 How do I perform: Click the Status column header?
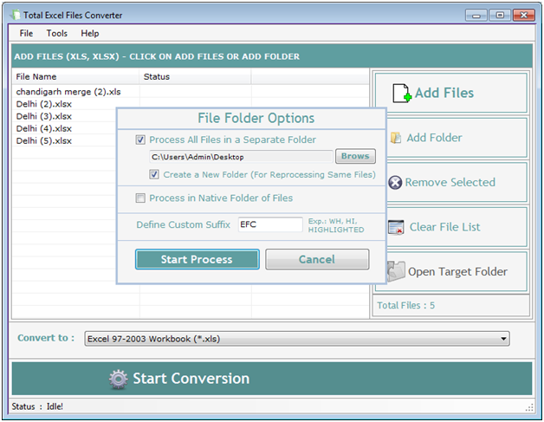tap(195, 77)
